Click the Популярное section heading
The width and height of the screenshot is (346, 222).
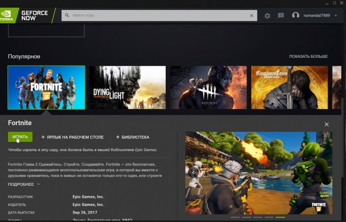click(x=24, y=57)
